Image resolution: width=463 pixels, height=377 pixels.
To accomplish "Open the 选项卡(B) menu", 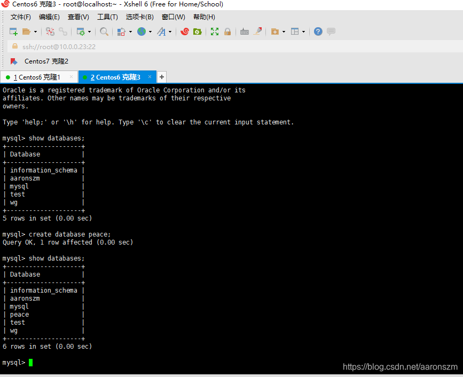I will (140, 17).
